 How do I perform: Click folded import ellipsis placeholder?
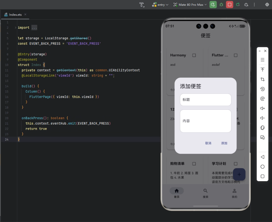click(x=34, y=28)
